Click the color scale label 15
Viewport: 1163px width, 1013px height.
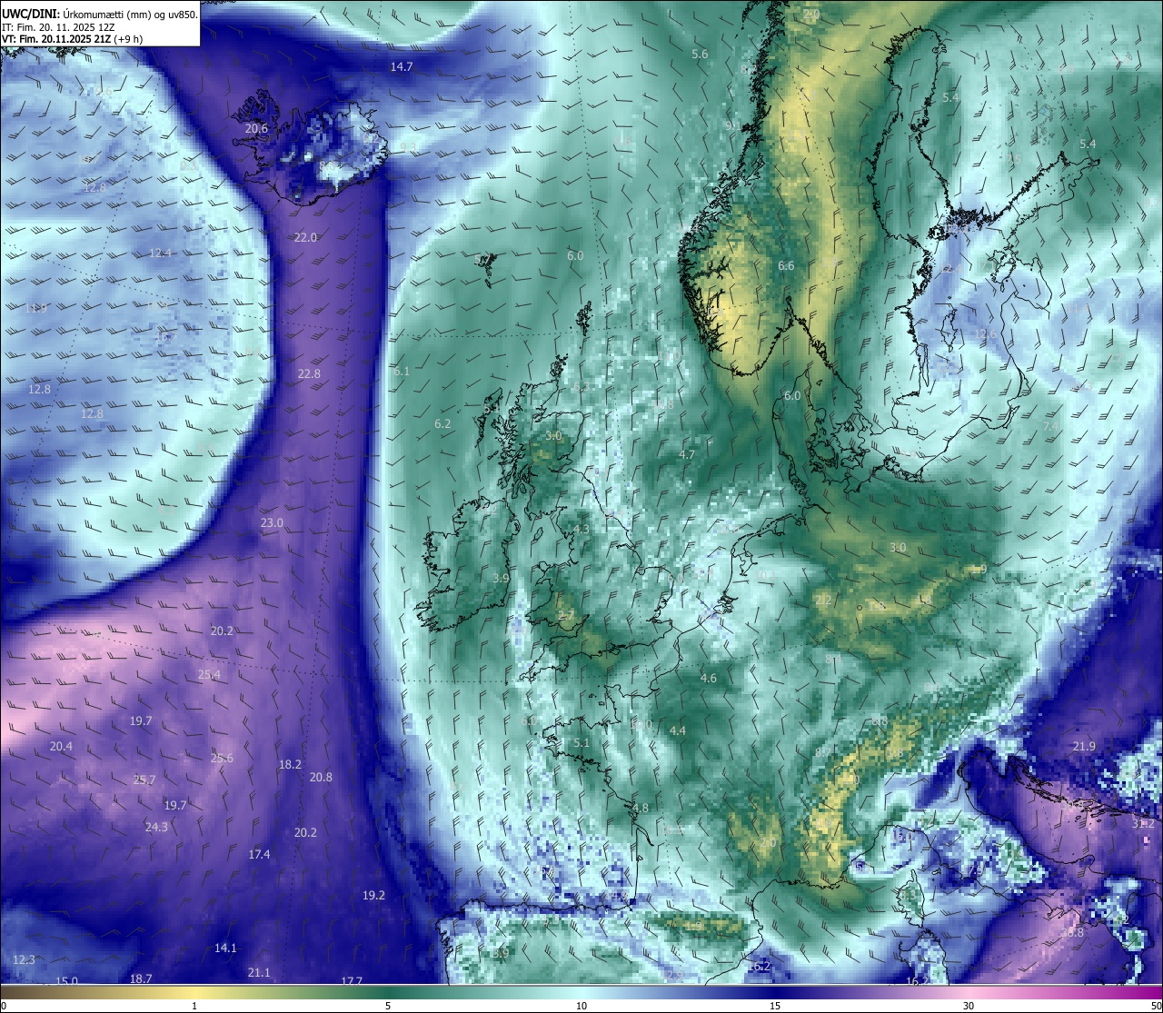[775, 1006]
